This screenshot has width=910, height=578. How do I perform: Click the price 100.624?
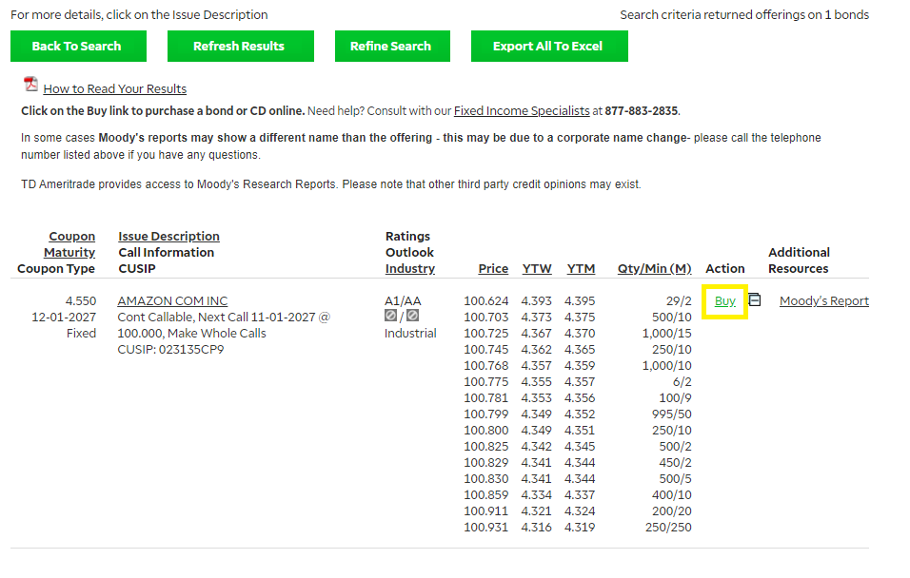(x=485, y=301)
